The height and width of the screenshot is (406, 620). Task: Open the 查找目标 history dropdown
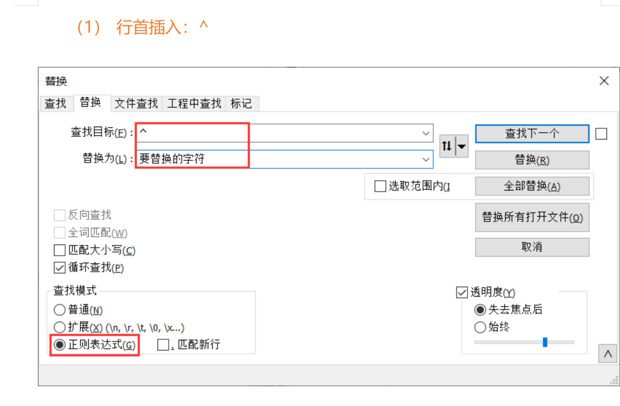tap(426, 133)
